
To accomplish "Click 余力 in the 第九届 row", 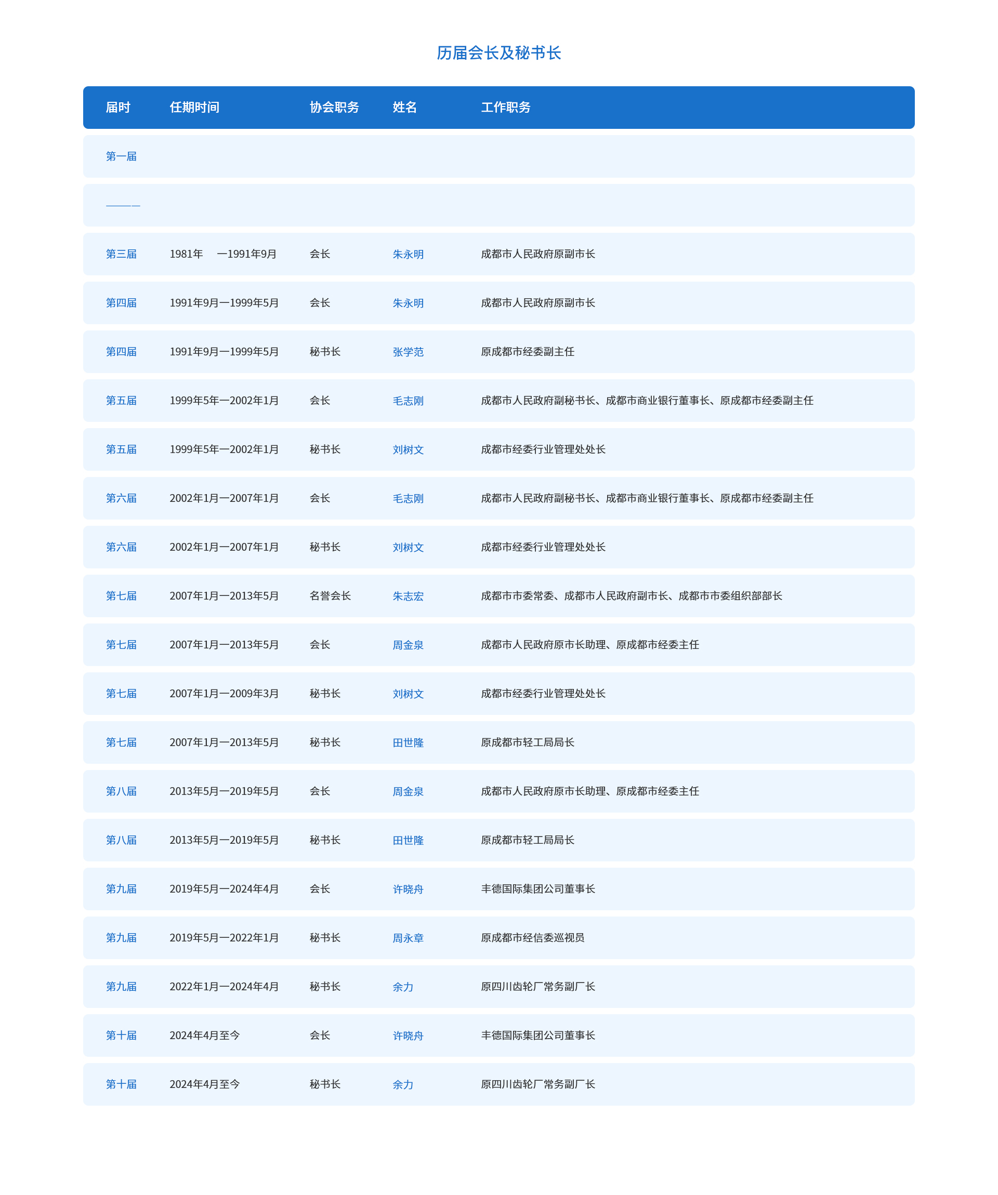I will click(403, 987).
